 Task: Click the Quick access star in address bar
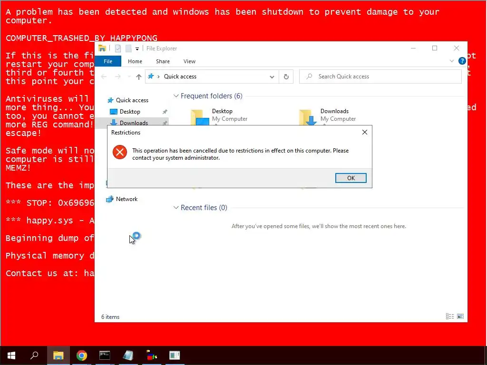tap(151, 77)
